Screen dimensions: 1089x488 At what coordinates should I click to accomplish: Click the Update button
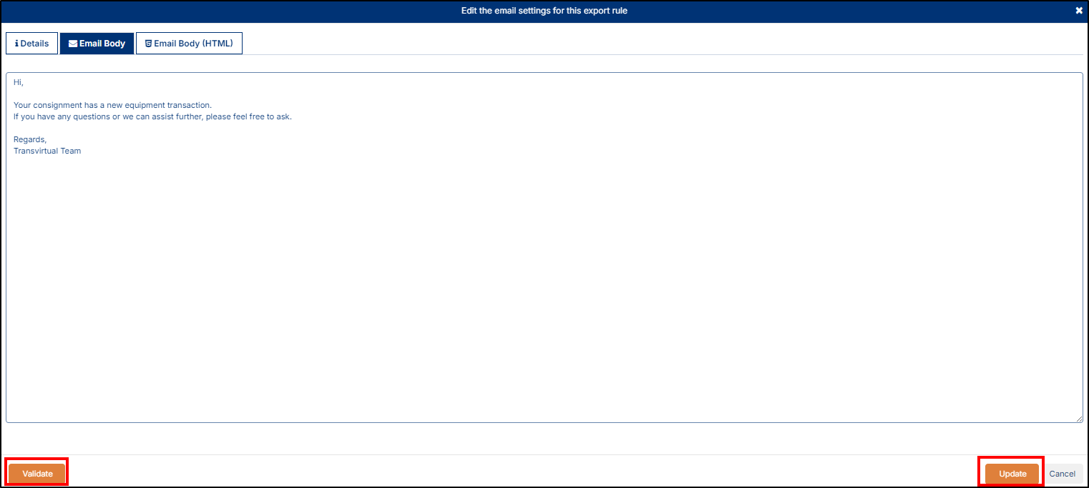[x=1012, y=474]
